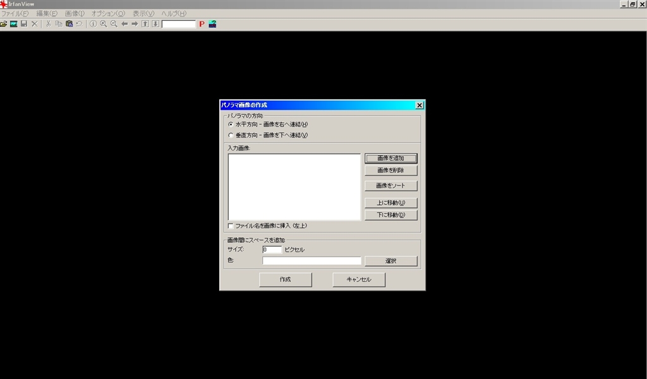Click the Zoom out magnifier icon
The height and width of the screenshot is (379, 647).
coord(114,24)
